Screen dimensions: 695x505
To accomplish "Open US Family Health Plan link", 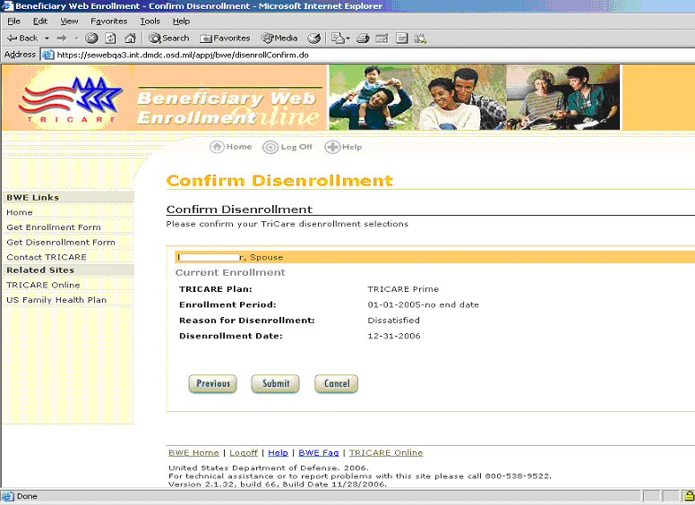I will [x=56, y=300].
